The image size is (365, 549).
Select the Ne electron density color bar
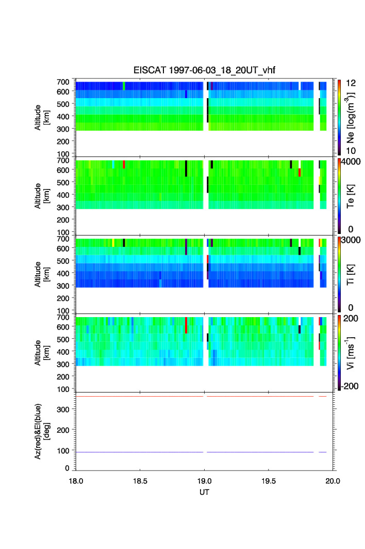[339, 117]
